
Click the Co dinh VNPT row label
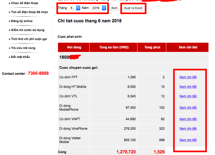(x=70, y=119)
